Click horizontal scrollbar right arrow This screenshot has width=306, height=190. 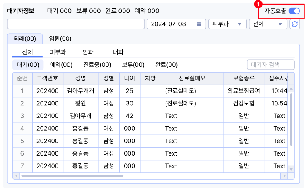tap(284, 176)
